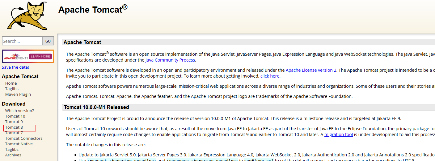Click the Apache Tomcat page title

(x=93, y=9)
